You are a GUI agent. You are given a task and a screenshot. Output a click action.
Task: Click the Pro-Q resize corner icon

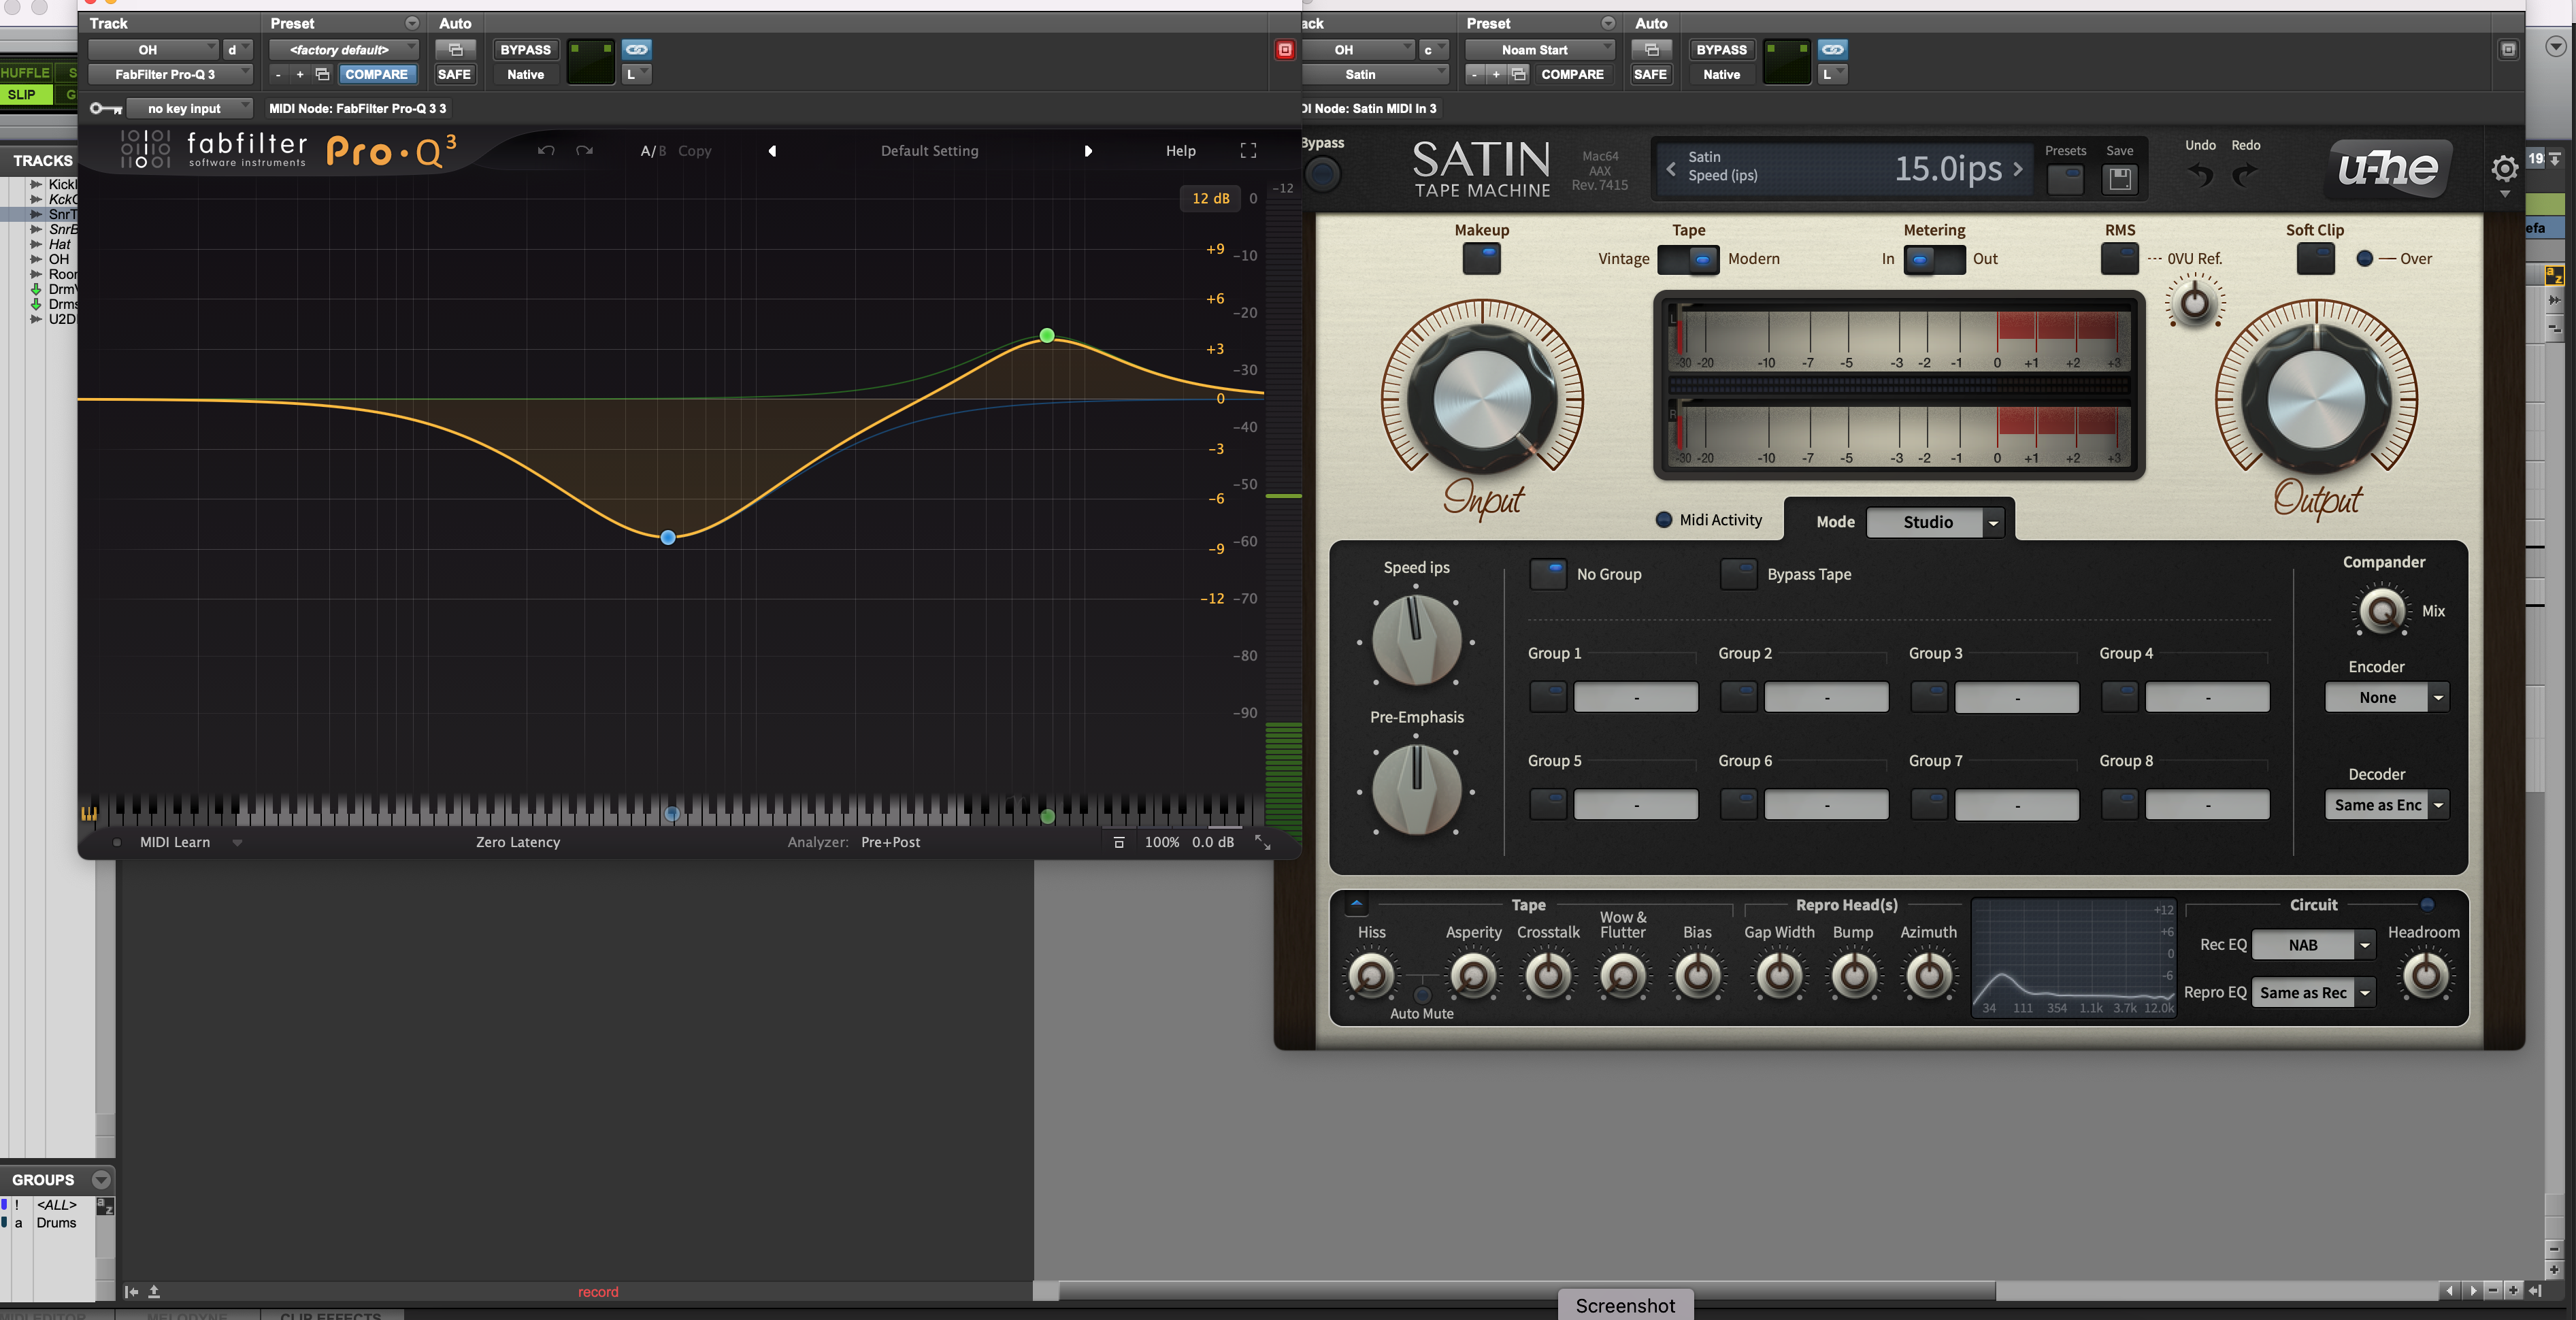pos(1263,843)
